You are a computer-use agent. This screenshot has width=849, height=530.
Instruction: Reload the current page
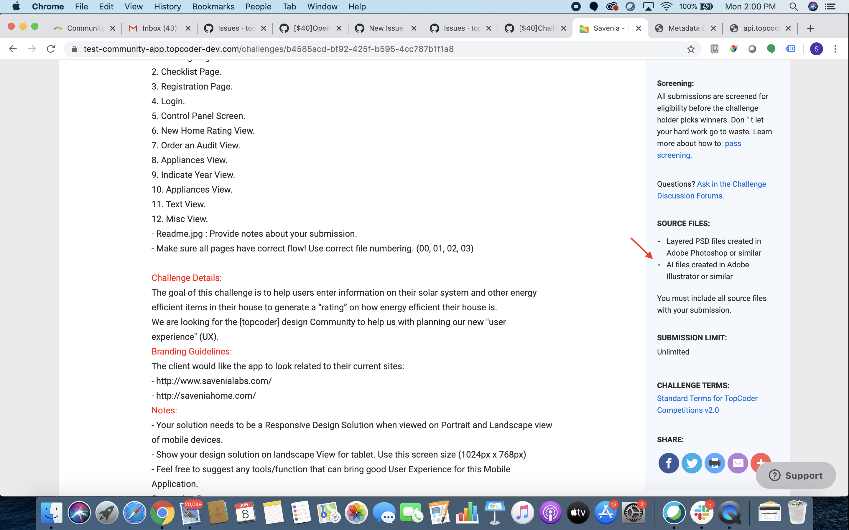(51, 49)
